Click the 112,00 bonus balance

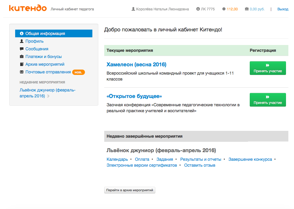[232, 9]
